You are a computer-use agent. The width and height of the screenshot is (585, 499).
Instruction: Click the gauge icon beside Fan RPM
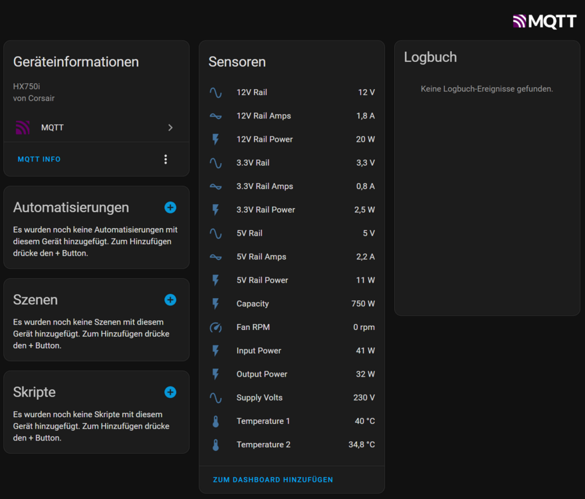click(215, 327)
